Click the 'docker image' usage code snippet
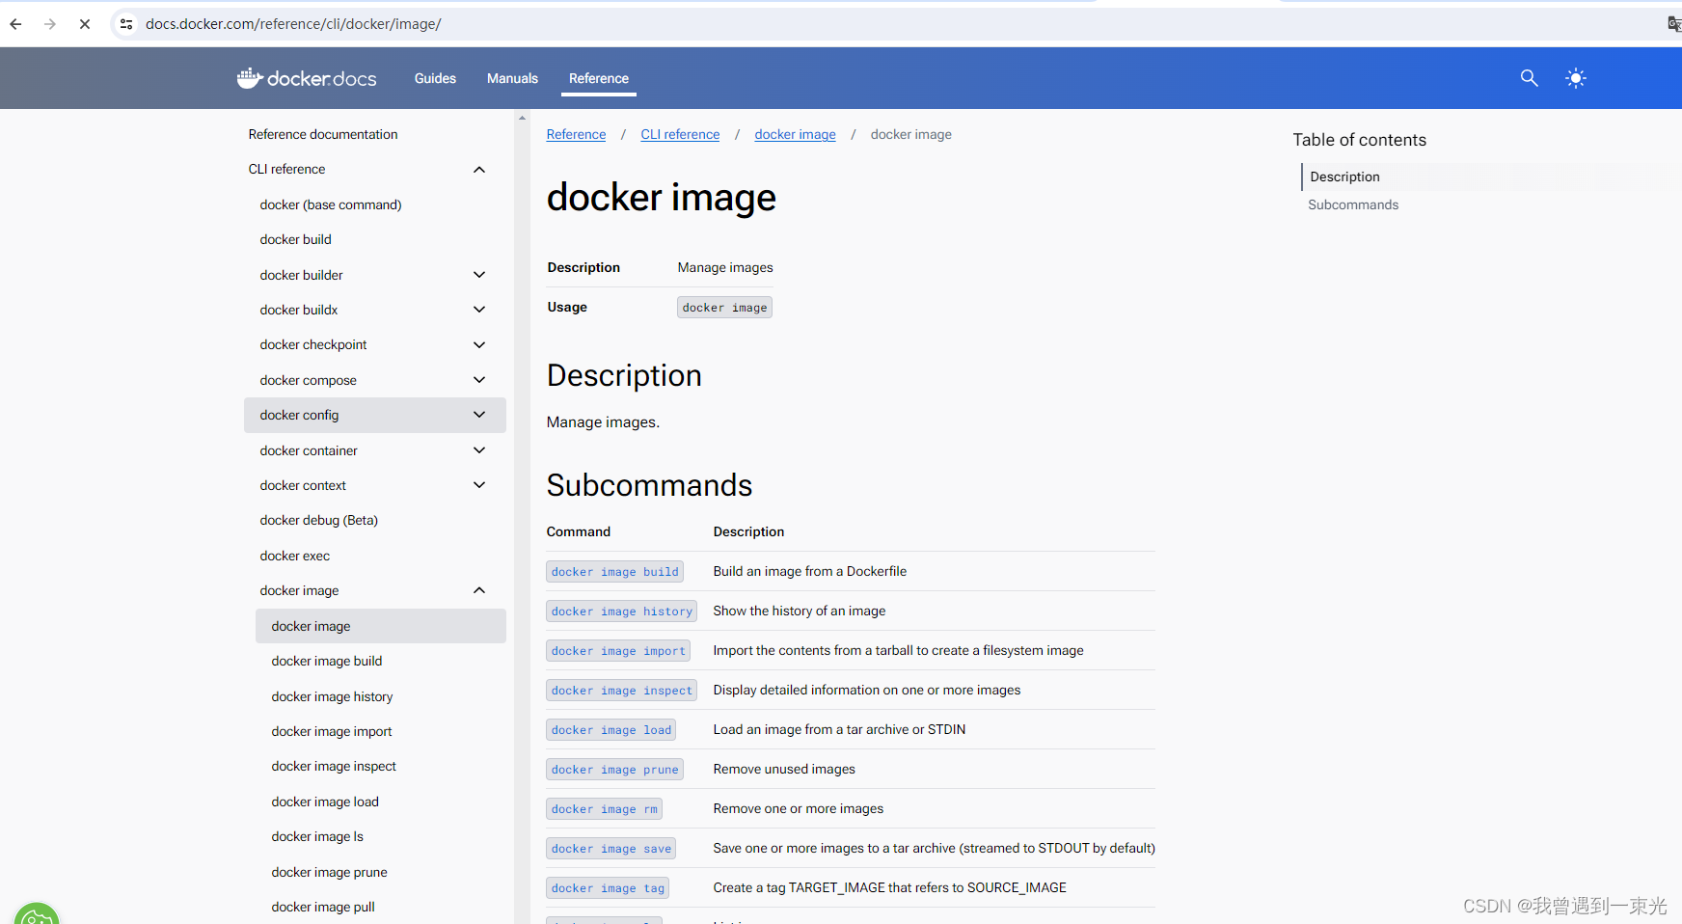The height and width of the screenshot is (924, 1682). pyautogui.click(x=724, y=308)
